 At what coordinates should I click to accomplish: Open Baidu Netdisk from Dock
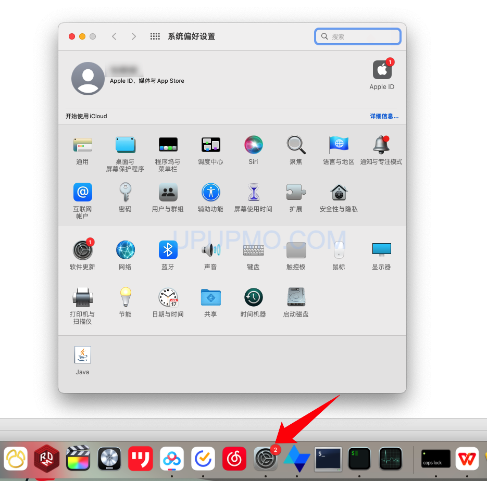(172, 459)
